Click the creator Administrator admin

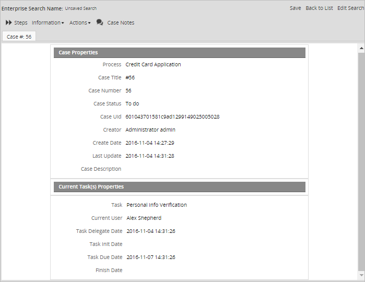(x=150, y=130)
